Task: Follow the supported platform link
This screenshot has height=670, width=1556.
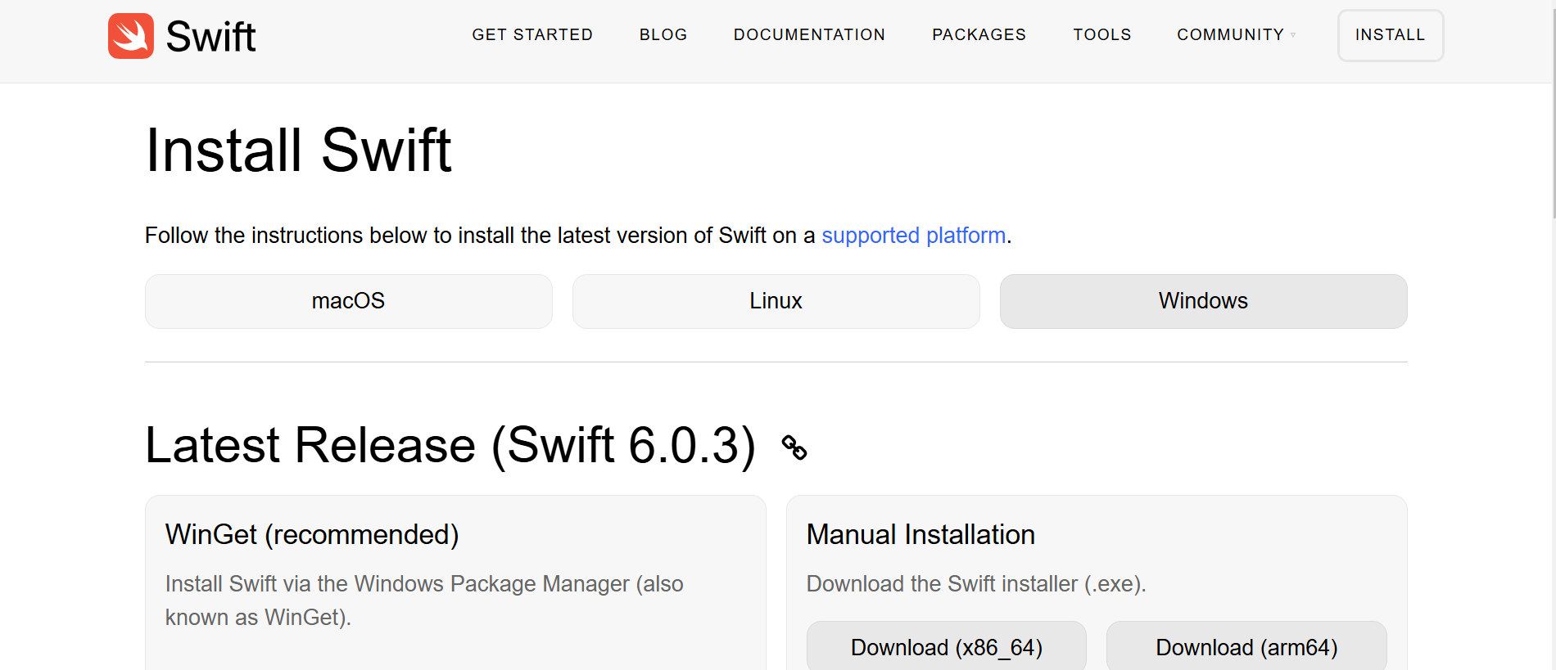Action: (913, 236)
